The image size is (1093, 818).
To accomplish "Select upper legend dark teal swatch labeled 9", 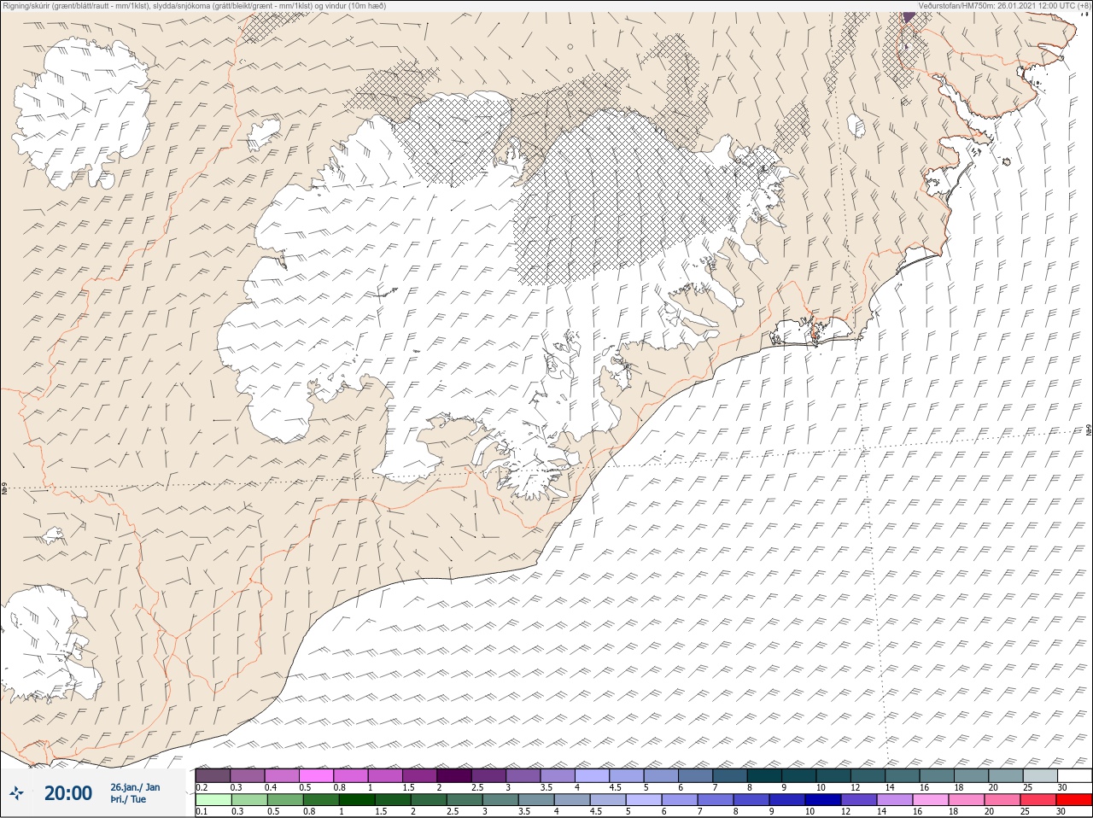I will 799,775.
